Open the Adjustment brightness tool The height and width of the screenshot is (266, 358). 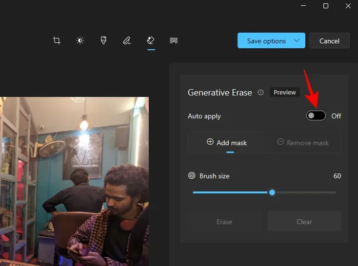pyautogui.click(x=80, y=41)
